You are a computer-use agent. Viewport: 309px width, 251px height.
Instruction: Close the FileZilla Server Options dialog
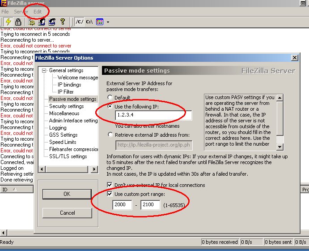point(294,58)
